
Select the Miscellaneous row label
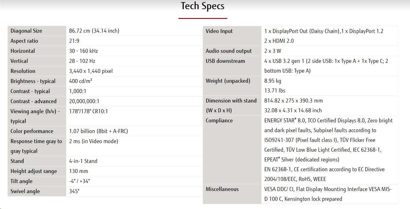(222, 189)
